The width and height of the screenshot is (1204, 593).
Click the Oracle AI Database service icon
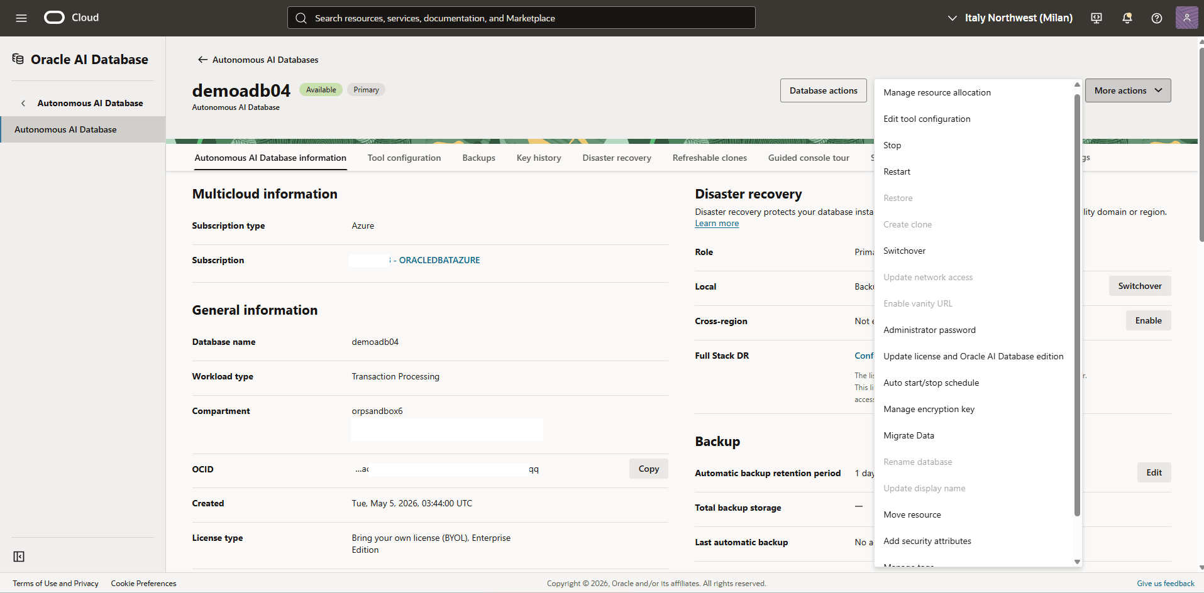coord(18,59)
